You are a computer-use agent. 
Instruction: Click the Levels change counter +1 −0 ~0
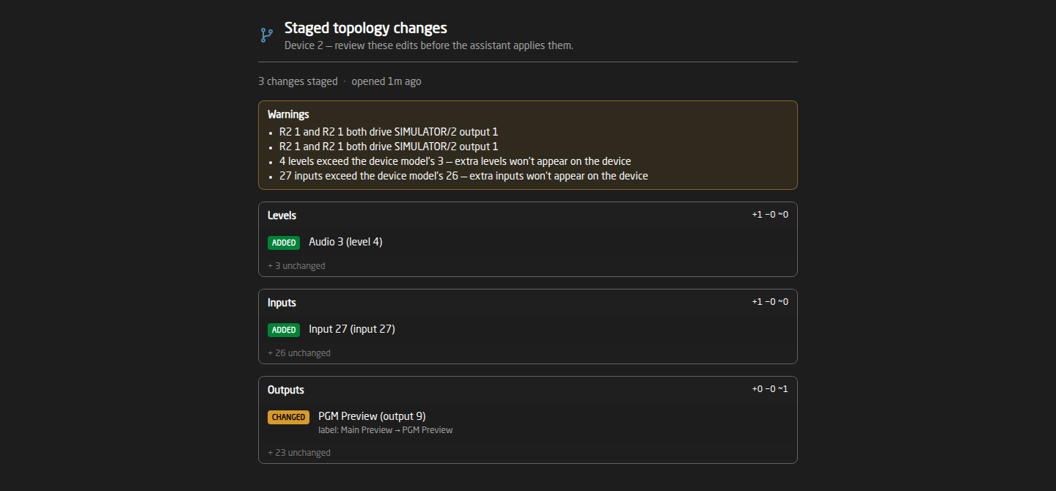[770, 215]
